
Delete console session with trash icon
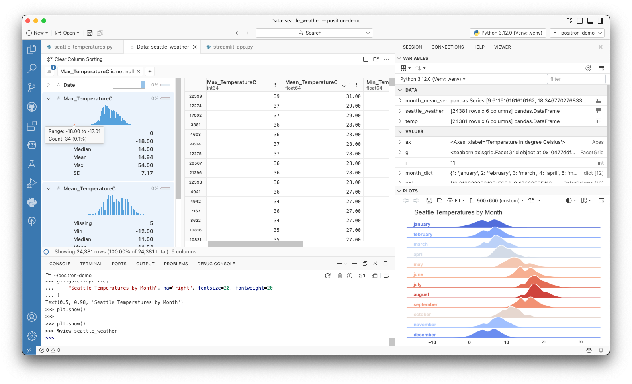(x=340, y=276)
